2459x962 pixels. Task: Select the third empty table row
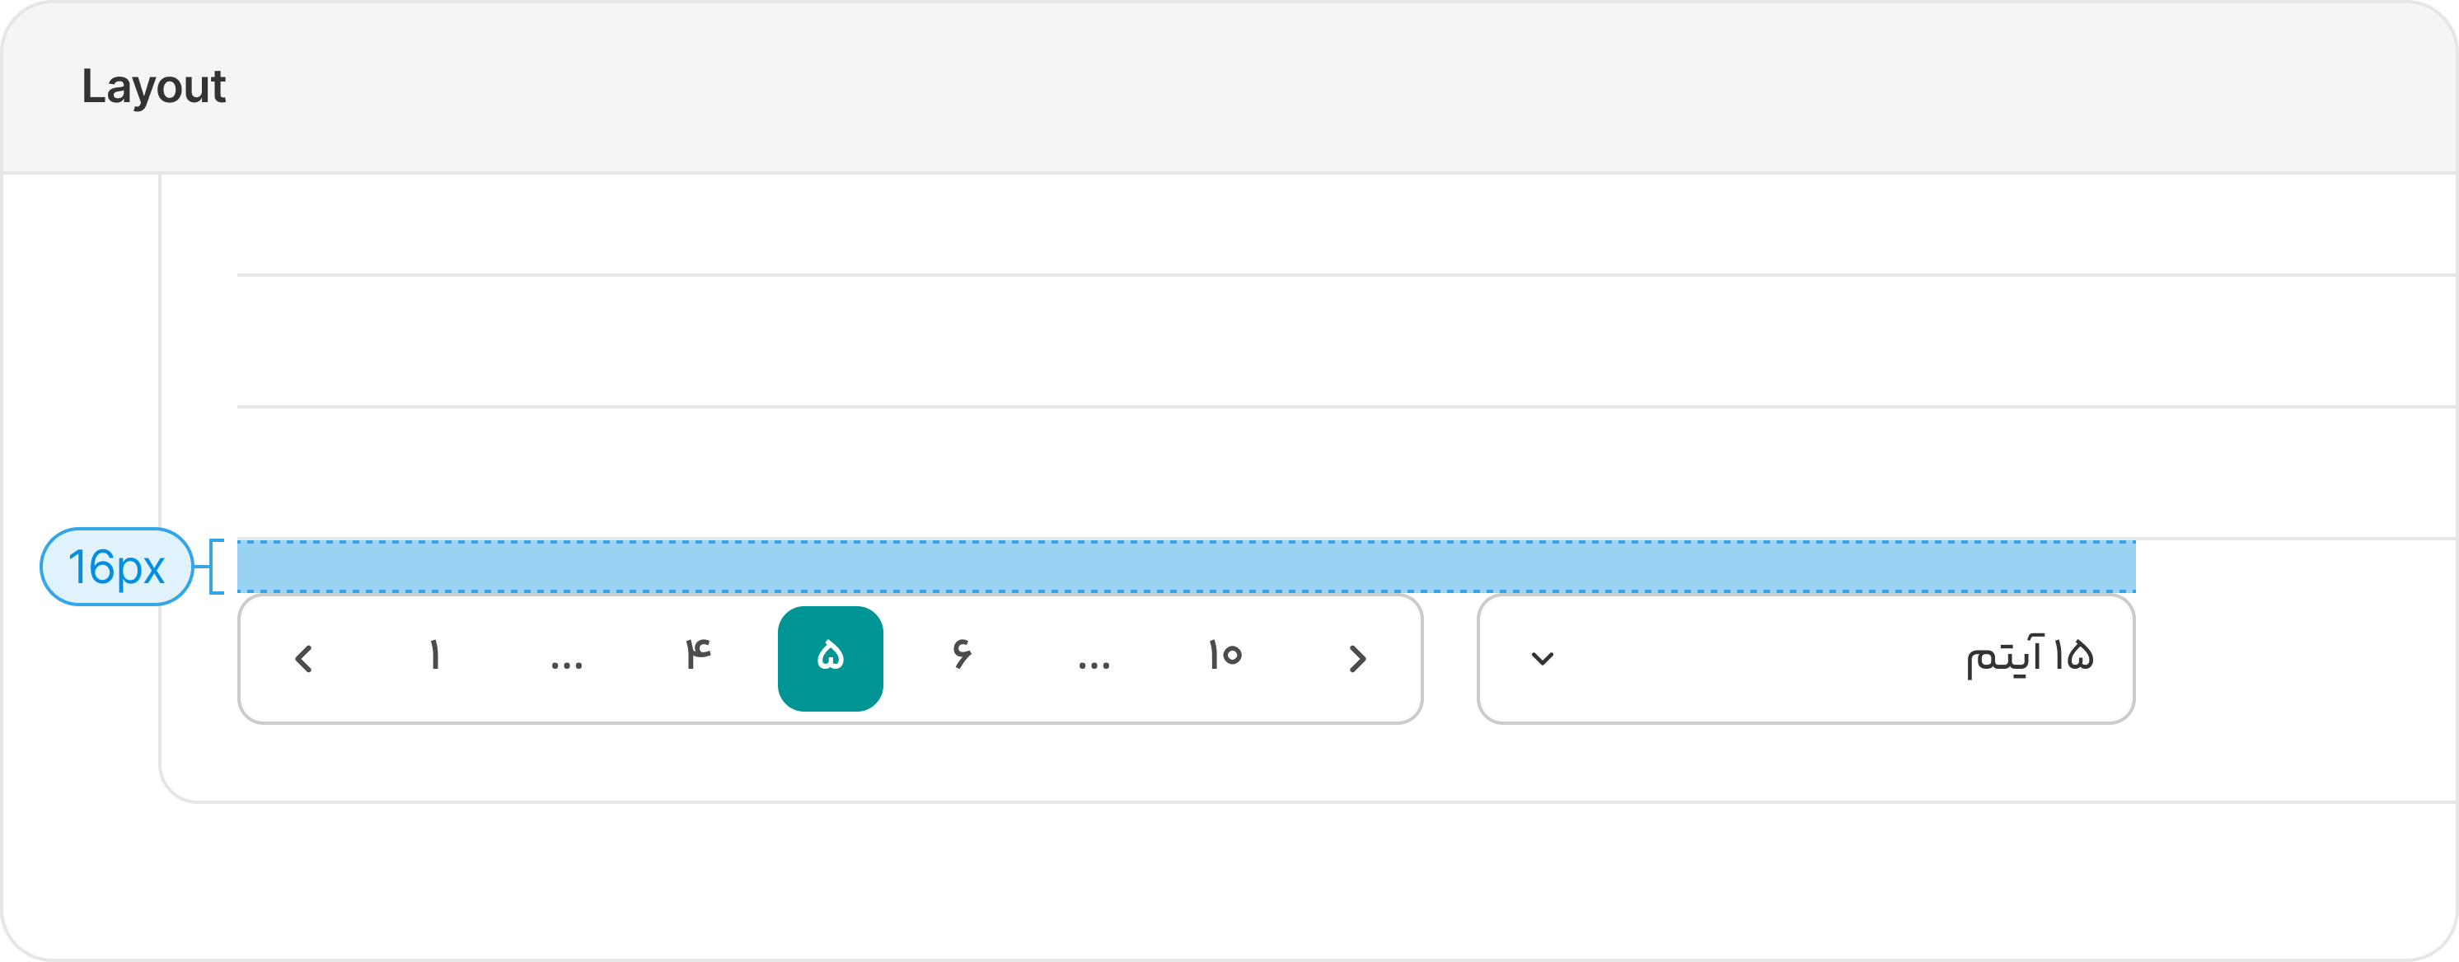click(1347, 474)
